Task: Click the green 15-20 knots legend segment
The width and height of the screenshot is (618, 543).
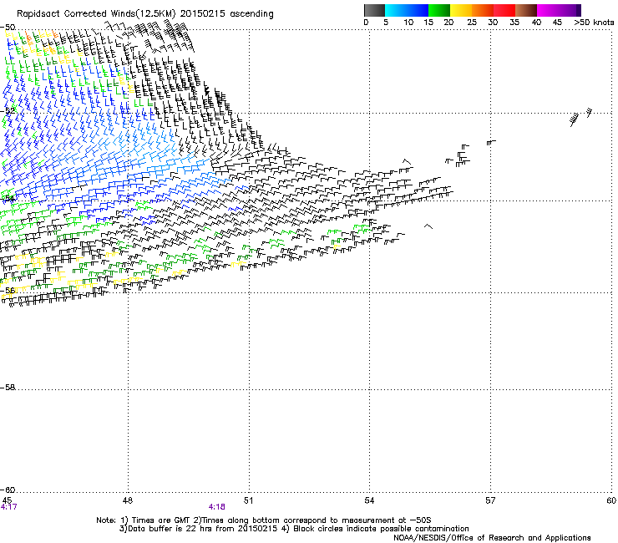Action: [439, 10]
